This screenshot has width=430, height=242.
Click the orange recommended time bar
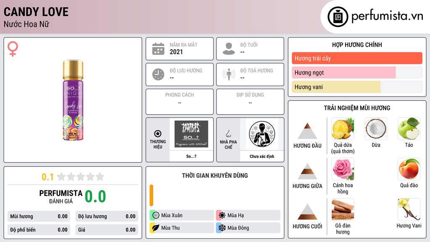pyautogui.click(x=151, y=195)
